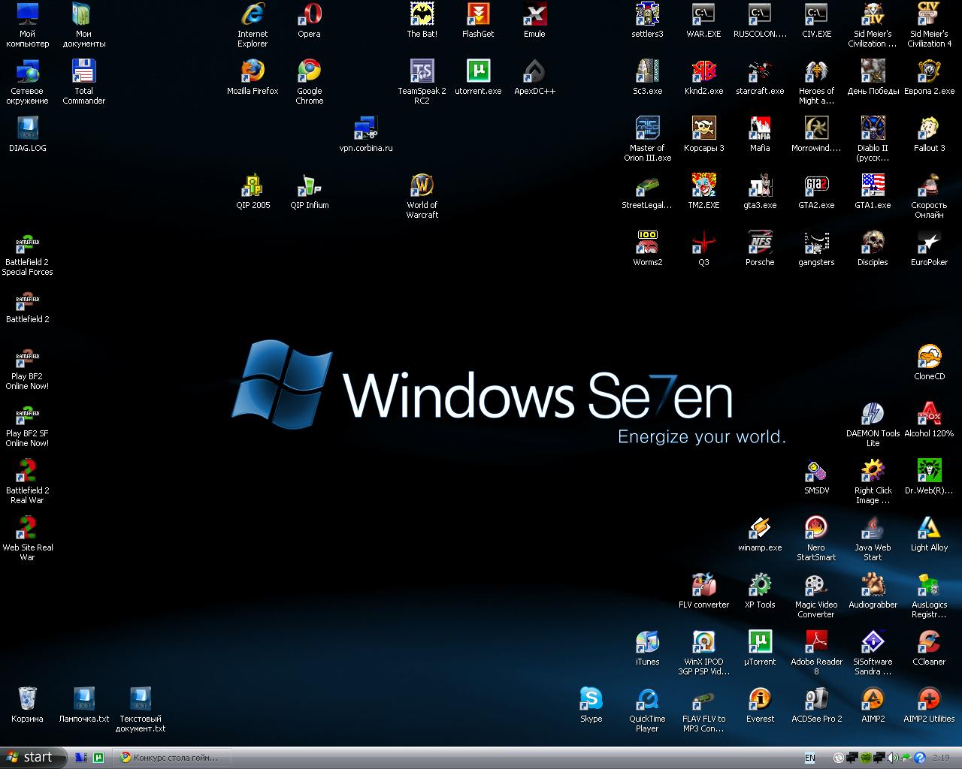Select The Bat! mail icon
This screenshot has width=962, height=769.
(422, 14)
